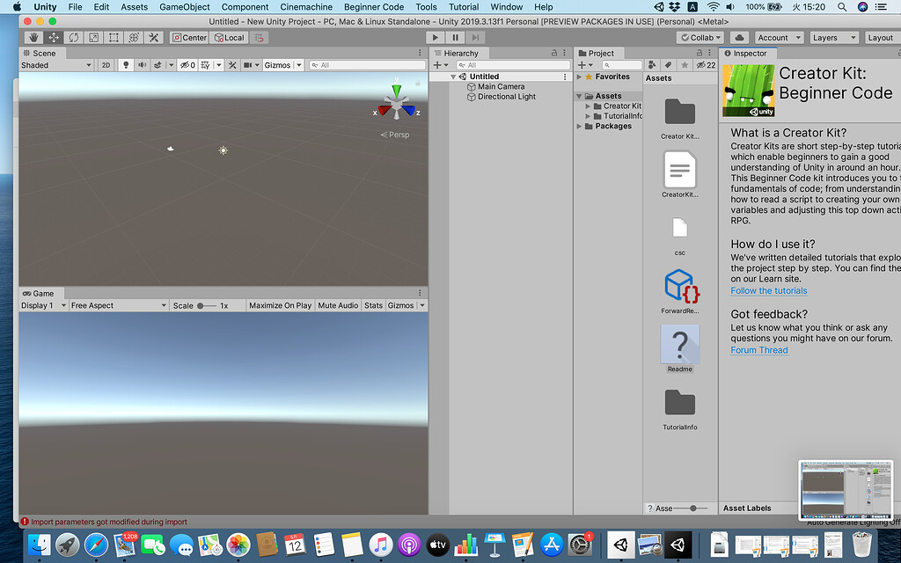Select the Rect tool

tap(113, 37)
